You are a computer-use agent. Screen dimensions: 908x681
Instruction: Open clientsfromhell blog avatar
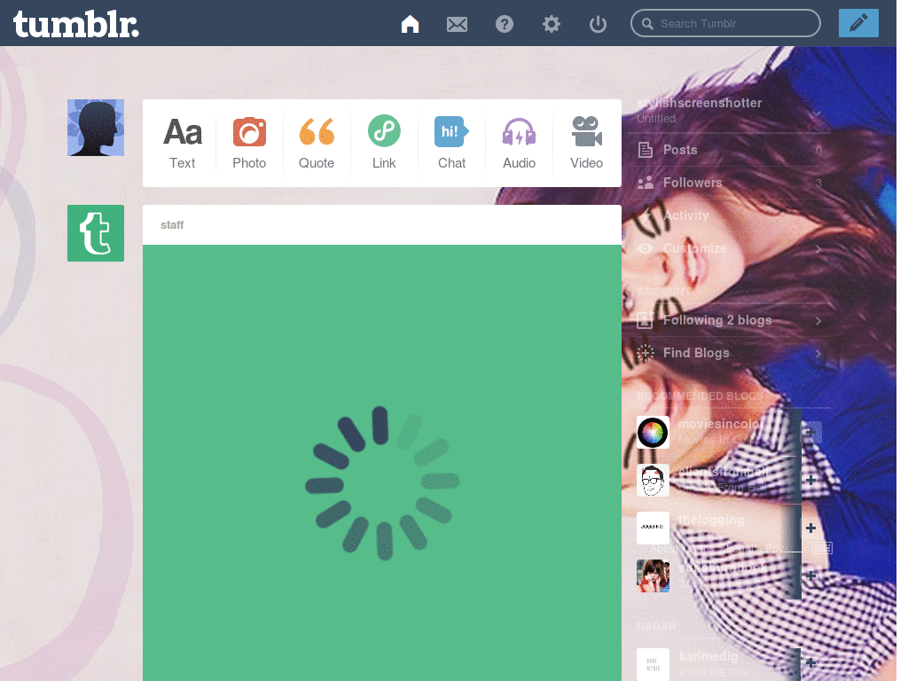click(x=653, y=480)
